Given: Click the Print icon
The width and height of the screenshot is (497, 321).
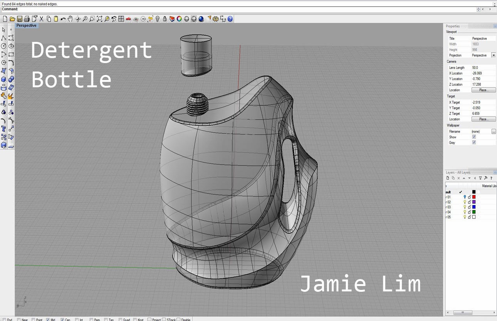Looking at the screenshot, I should (27, 19).
